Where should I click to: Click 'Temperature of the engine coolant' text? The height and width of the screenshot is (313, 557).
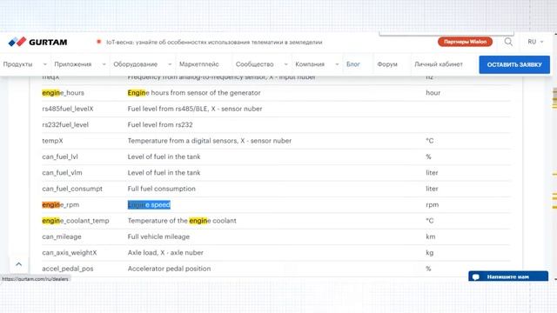(x=182, y=221)
